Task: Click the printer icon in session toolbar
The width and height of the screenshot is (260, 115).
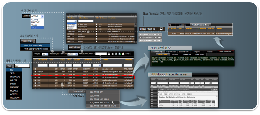Action: pyautogui.click(x=116, y=54)
